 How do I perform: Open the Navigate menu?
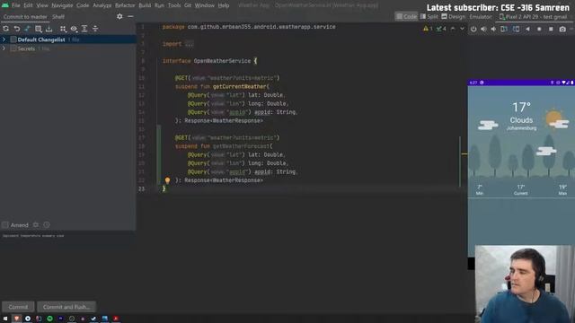(62, 5)
